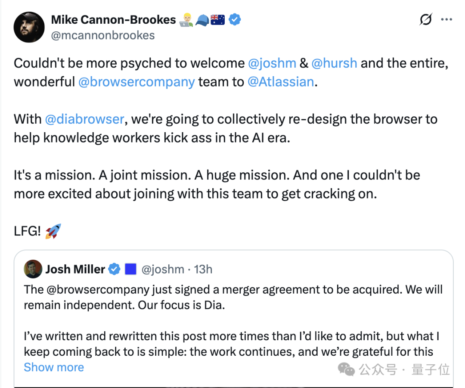Image resolution: width=465 pixels, height=388 pixels.
Task: Click the blue cap emoji in name
Action: [202, 20]
